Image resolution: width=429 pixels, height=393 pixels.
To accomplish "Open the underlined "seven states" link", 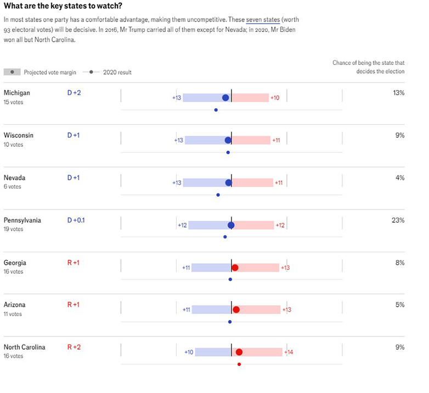I will pos(262,19).
